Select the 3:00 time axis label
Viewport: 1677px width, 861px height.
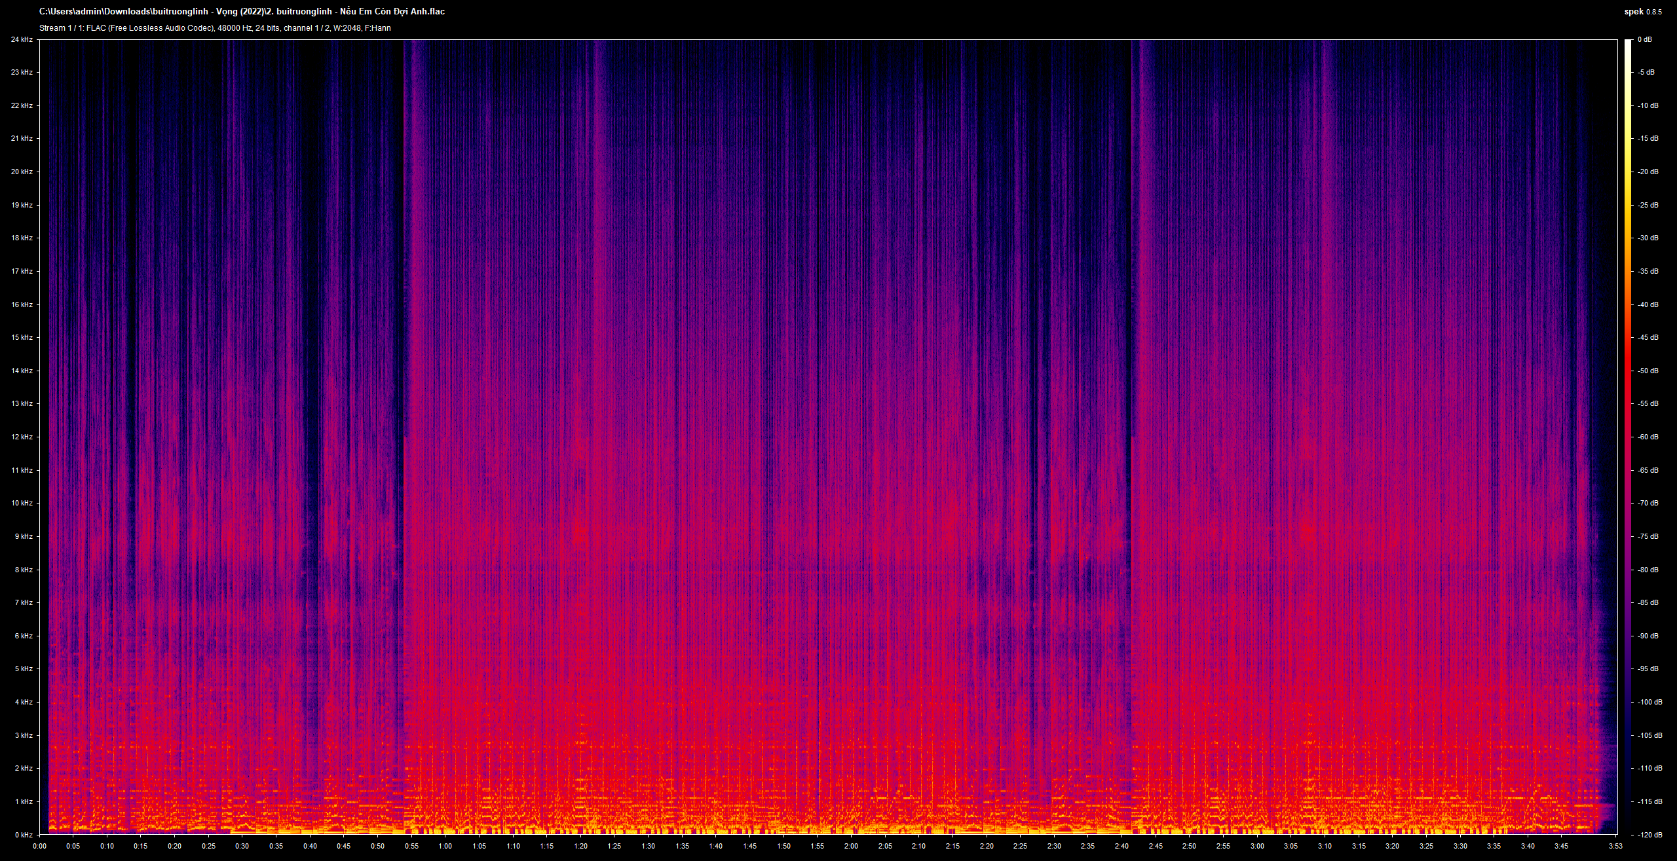pyautogui.click(x=1256, y=846)
